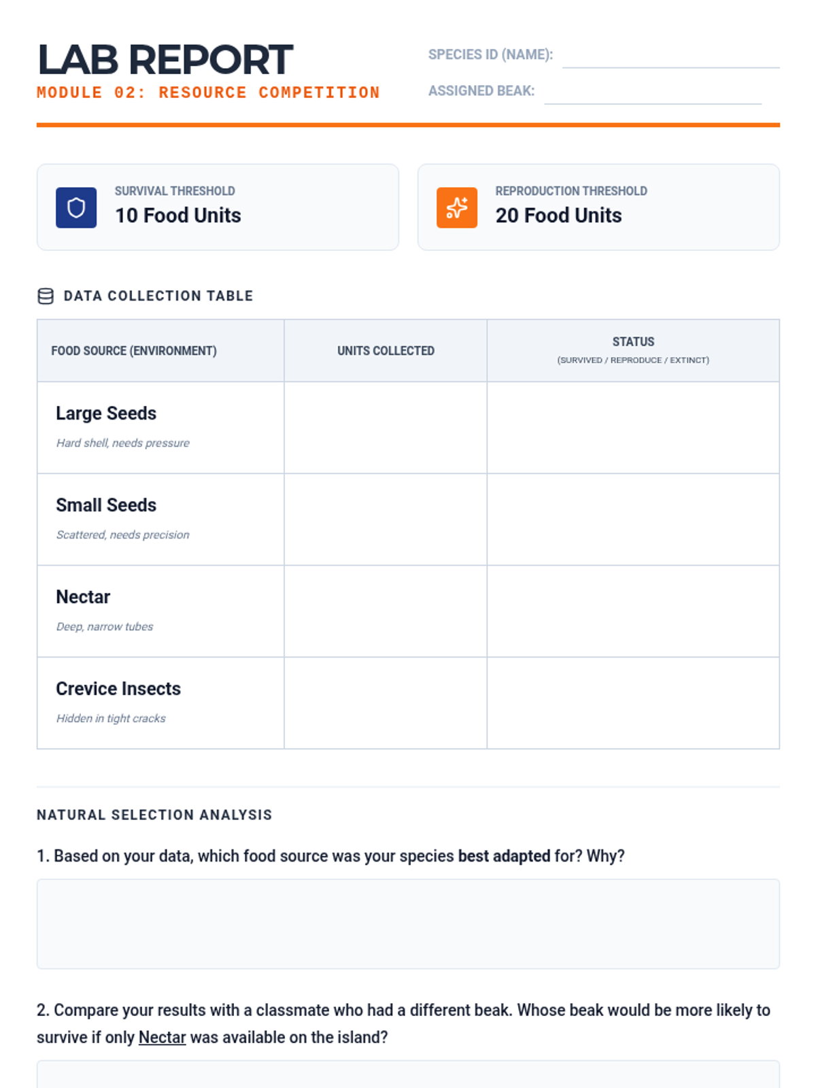Click the blue shield survival threshold icon
The image size is (816, 1088).
[76, 207]
